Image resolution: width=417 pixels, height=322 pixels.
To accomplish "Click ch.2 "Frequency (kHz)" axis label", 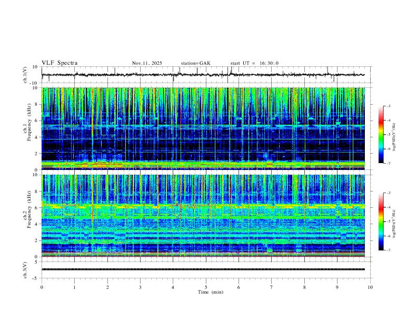I will coord(29,209).
